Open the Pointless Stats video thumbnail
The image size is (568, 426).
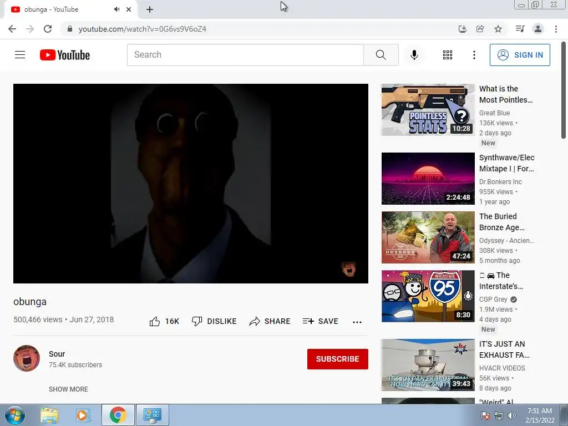[x=428, y=110]
